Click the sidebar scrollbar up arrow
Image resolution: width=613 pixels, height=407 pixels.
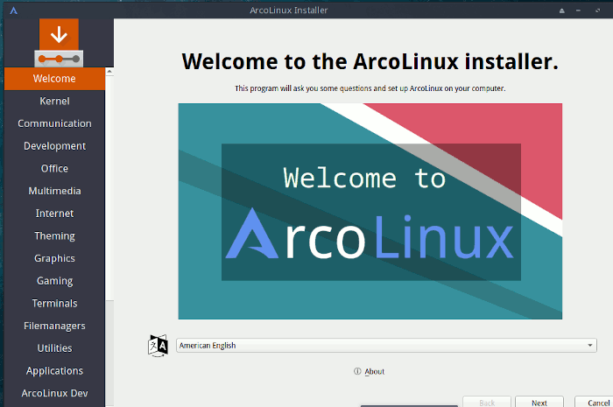tap(109, 72)
